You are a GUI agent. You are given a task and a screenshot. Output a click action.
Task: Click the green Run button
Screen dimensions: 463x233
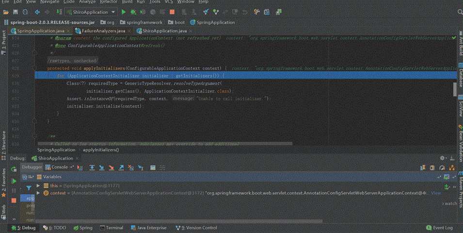coord(124,12)
